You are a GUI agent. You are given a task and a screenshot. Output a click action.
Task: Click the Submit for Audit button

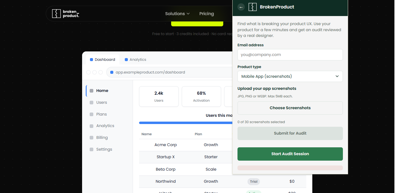(290, 133)
